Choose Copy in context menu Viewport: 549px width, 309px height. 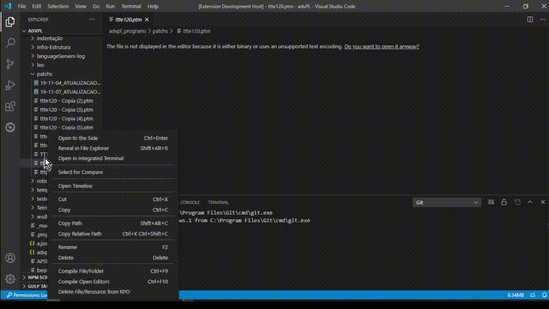tap(113, 210)
